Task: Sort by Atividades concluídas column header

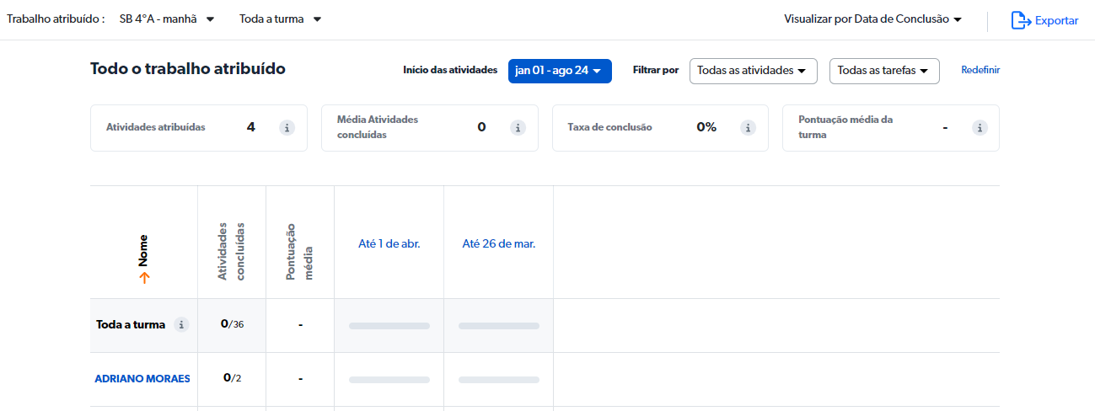Action: (231, 251)
